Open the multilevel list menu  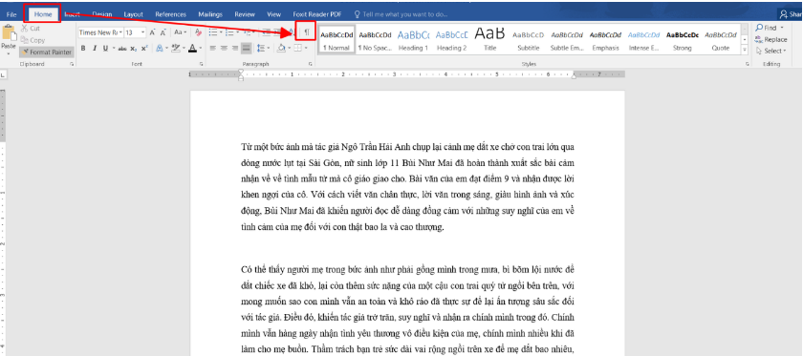249,32
